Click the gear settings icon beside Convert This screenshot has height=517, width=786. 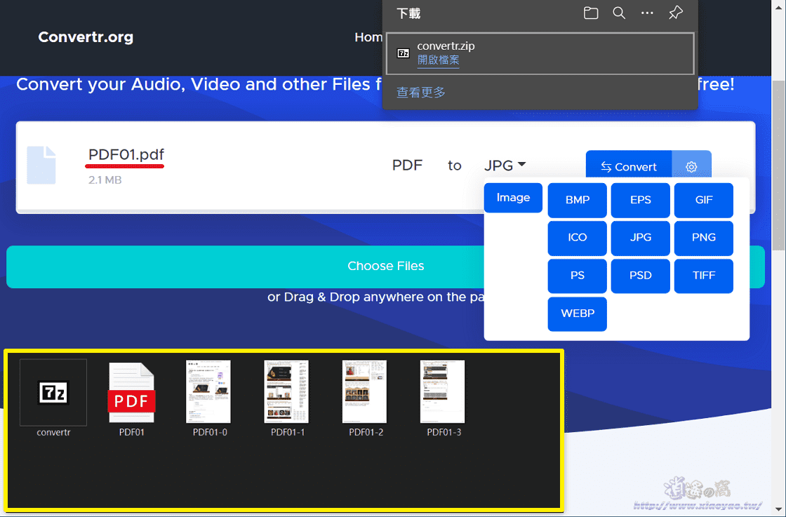(691, 166)
